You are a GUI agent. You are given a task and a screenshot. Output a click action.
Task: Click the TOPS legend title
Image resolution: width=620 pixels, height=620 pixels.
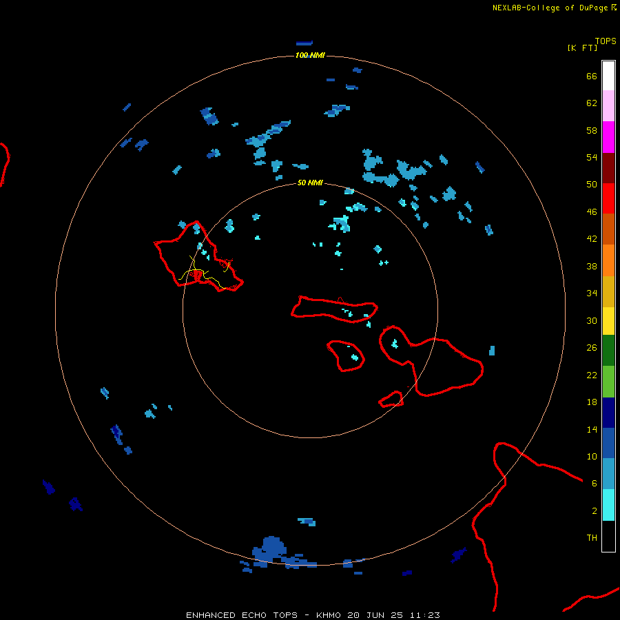606,41
